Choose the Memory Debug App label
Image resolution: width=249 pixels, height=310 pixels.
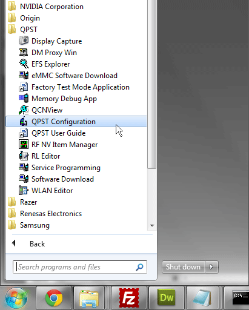pos(64,99)
